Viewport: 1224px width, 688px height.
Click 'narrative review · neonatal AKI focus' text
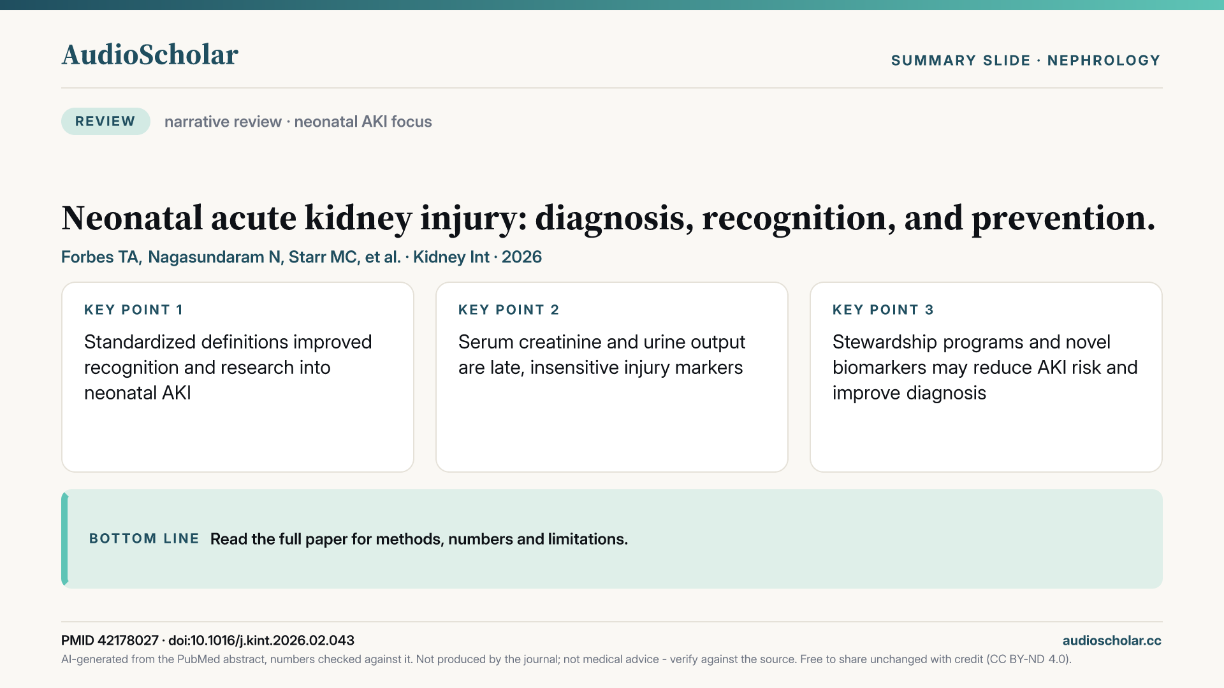pos(298,122)
